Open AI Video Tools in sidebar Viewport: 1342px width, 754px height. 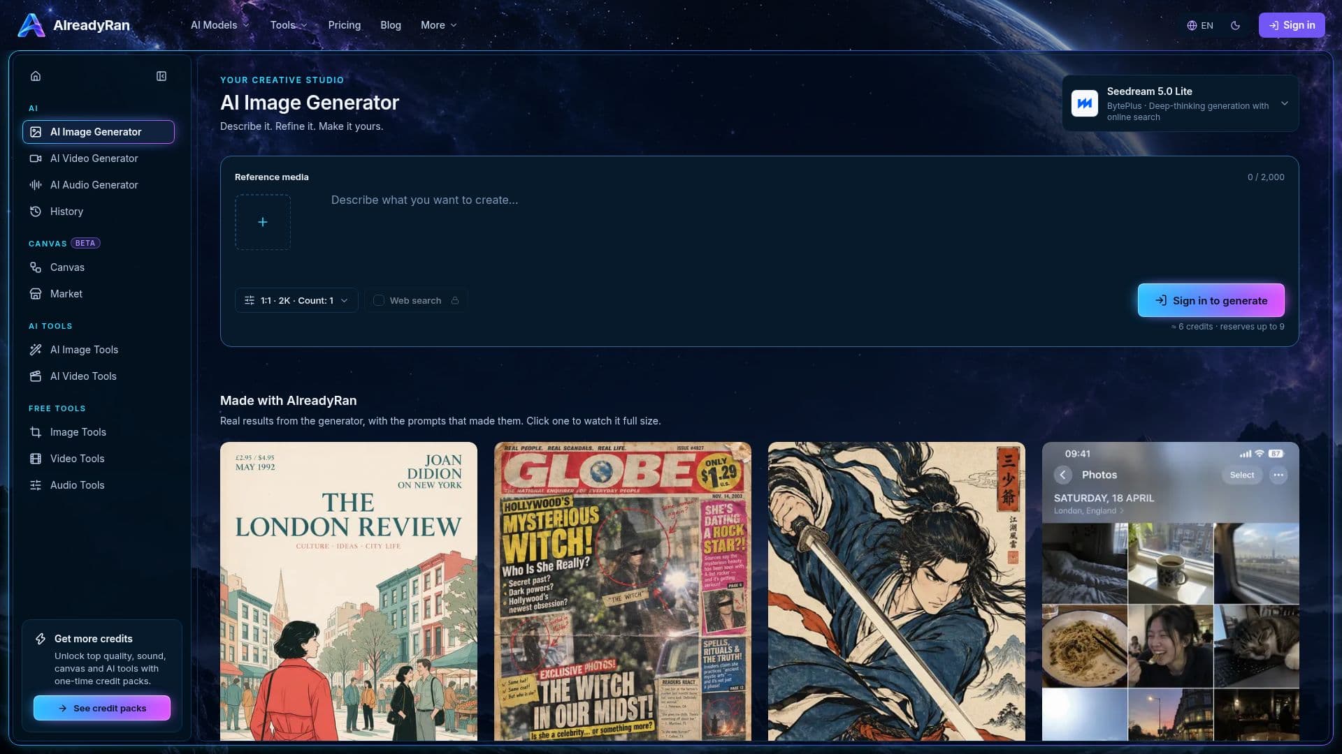click(x=99, y=376)
